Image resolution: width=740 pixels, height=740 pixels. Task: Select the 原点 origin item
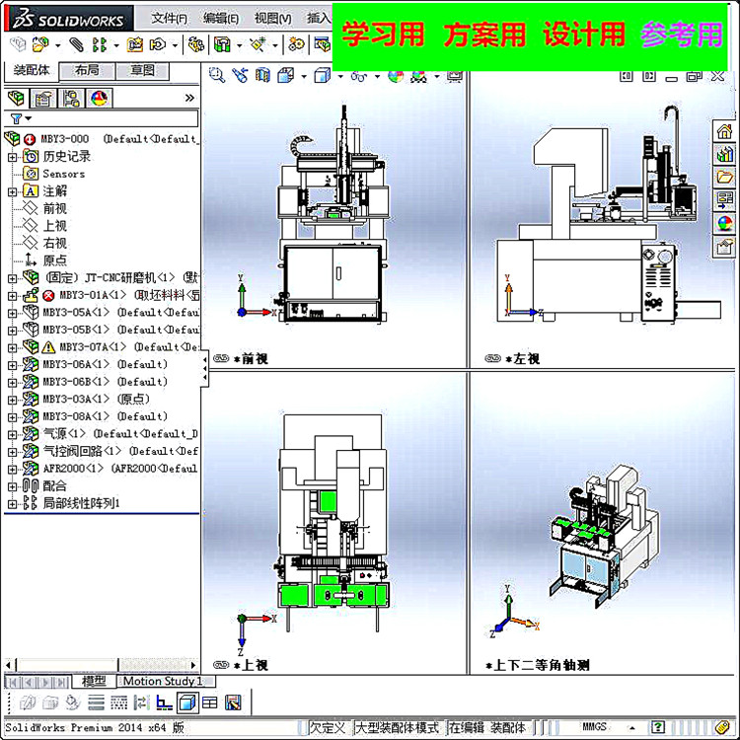(54, 261)
